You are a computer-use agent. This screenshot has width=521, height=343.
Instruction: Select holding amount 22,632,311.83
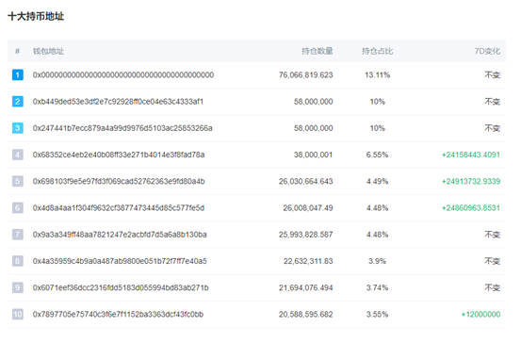[x=308, y=261]
